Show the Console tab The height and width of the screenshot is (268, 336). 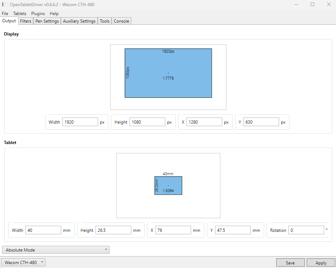(121, 21)
